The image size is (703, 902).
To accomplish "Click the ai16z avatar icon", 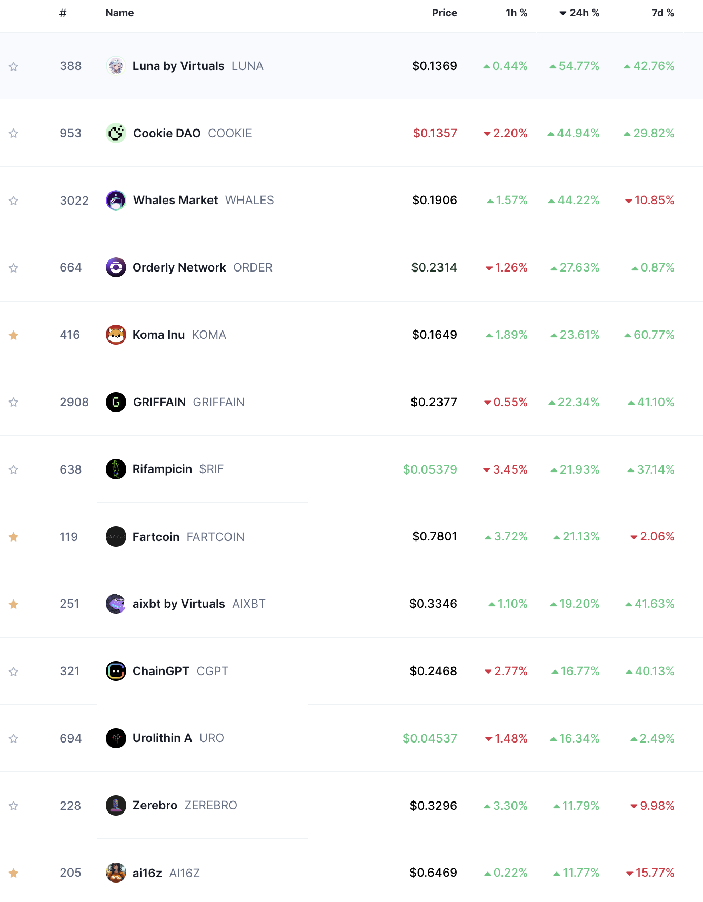I will click(116, 873).
